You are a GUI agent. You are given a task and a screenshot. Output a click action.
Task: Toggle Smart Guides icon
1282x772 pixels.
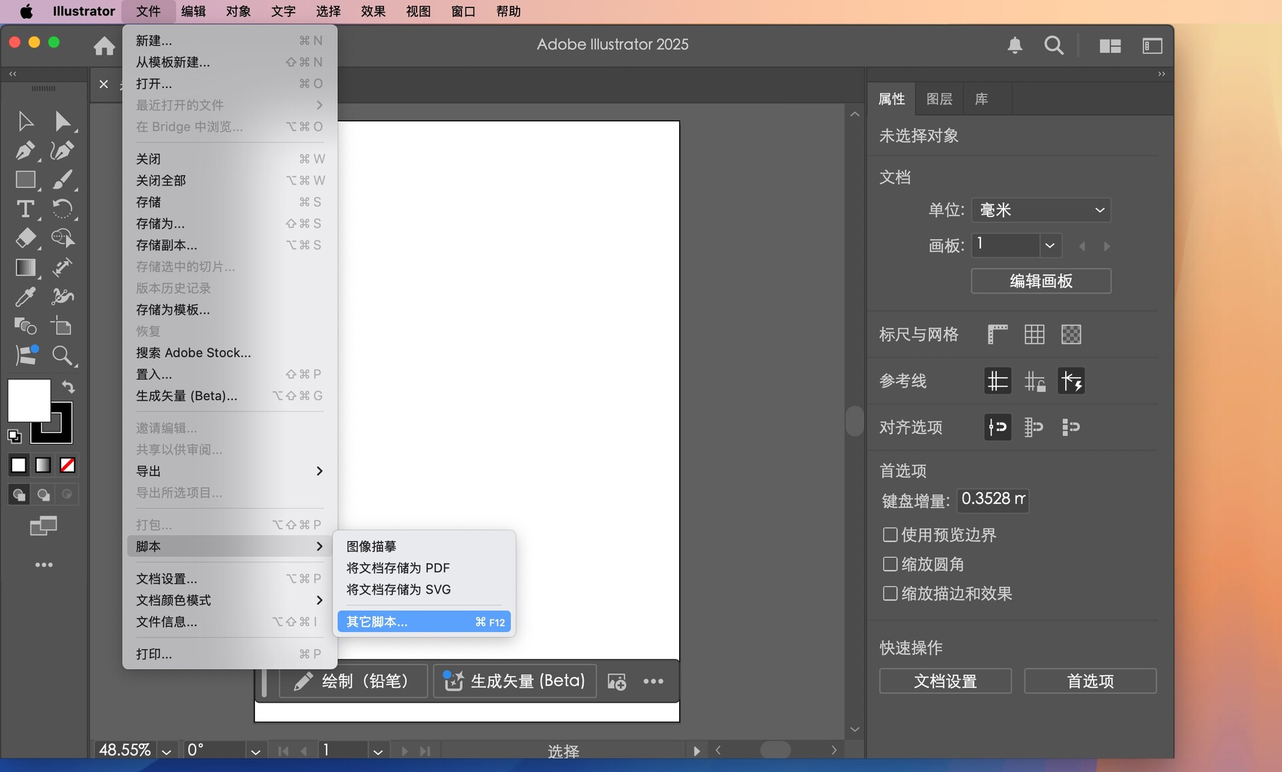tap(1071, 381)
